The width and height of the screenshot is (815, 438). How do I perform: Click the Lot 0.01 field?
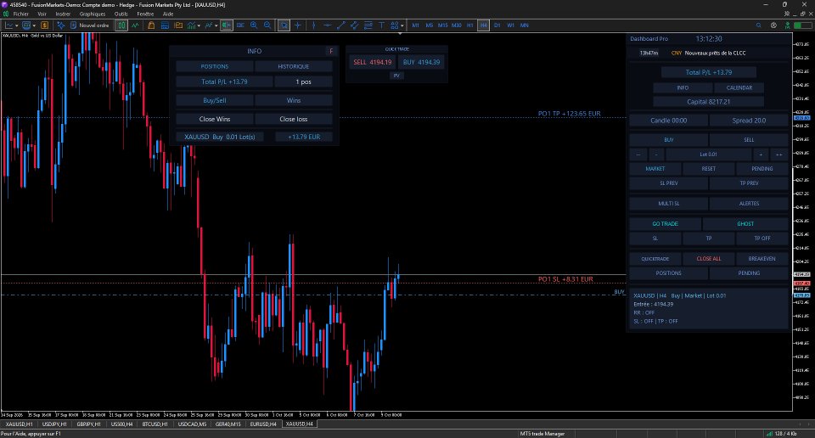(x=708, y=154)
